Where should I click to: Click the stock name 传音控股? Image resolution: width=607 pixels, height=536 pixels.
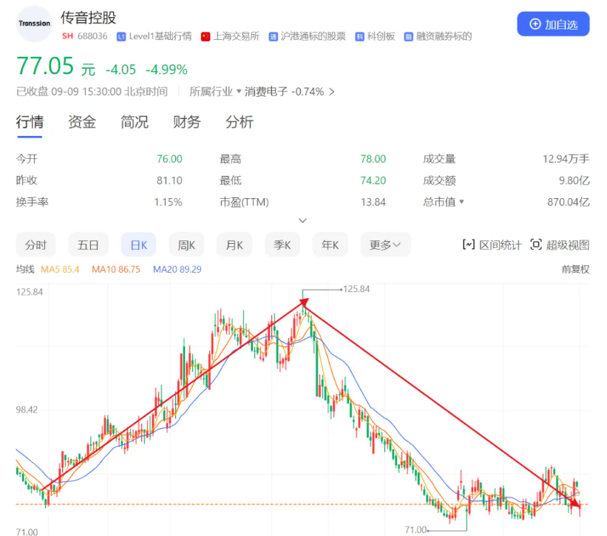point(88,18)
